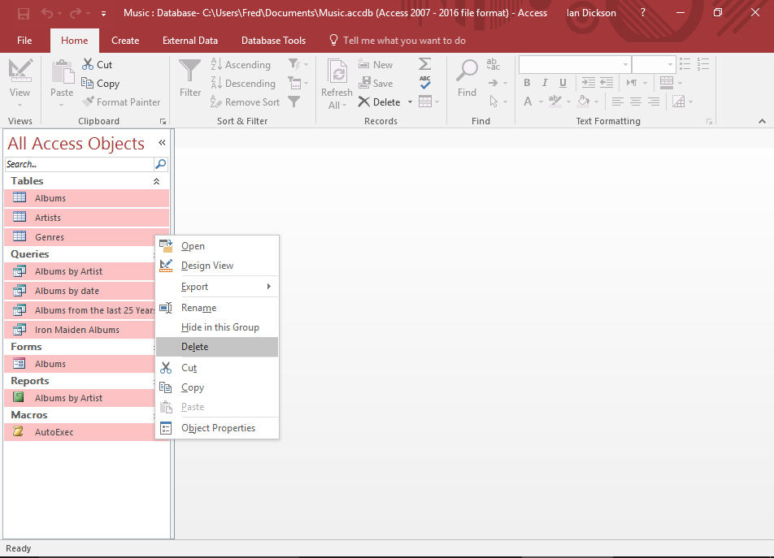The image size is (774, 558).
Task: Toggle Italic text formatting
Action: coord(545,82)
